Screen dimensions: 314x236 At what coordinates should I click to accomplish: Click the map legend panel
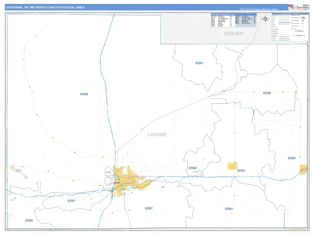(289, 27)
